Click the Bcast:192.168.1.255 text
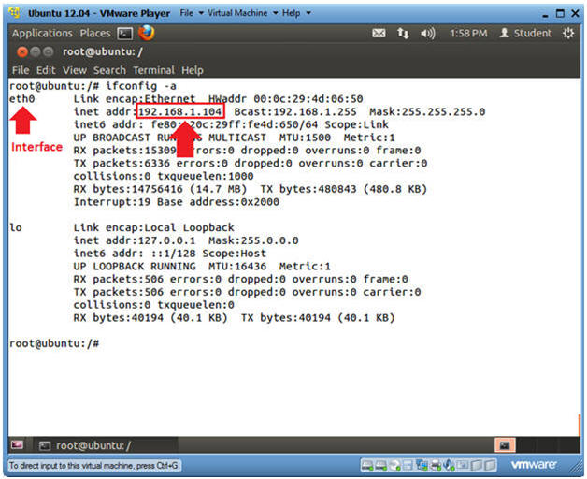 (x=295, y=111)
